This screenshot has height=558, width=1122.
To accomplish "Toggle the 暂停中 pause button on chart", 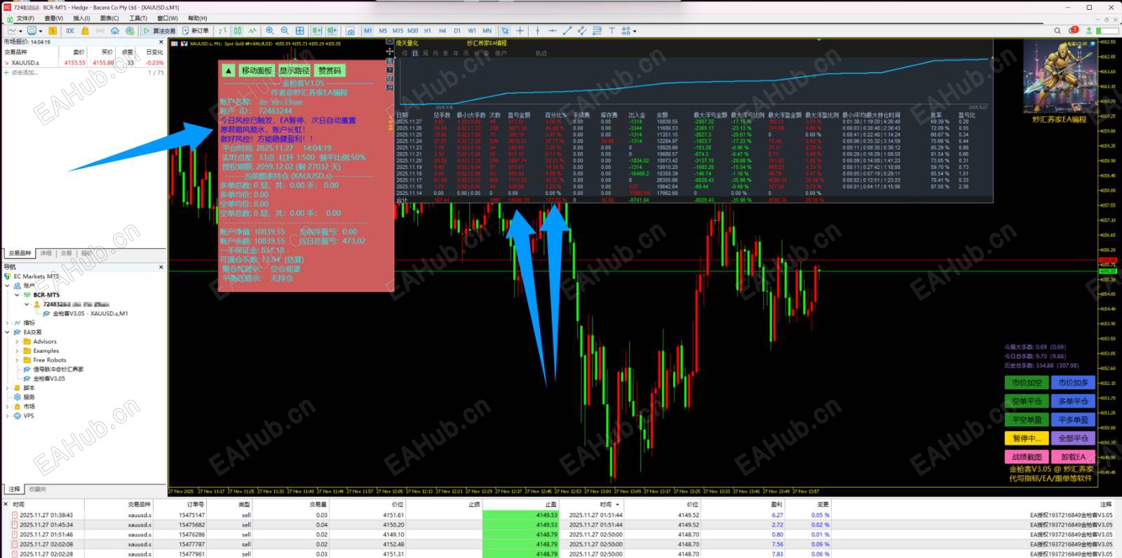I will tap(1027, 438).
